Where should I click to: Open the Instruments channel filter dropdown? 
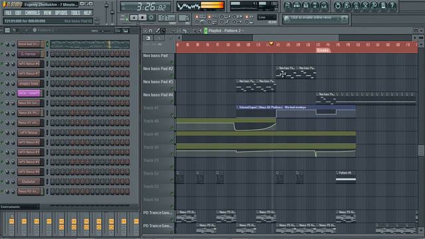pyautogui.click(x=19, y=207)
